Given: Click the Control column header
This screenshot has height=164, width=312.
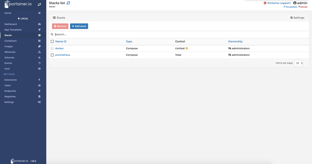Looking at the screenshot, I should click(x=180, y=41).
